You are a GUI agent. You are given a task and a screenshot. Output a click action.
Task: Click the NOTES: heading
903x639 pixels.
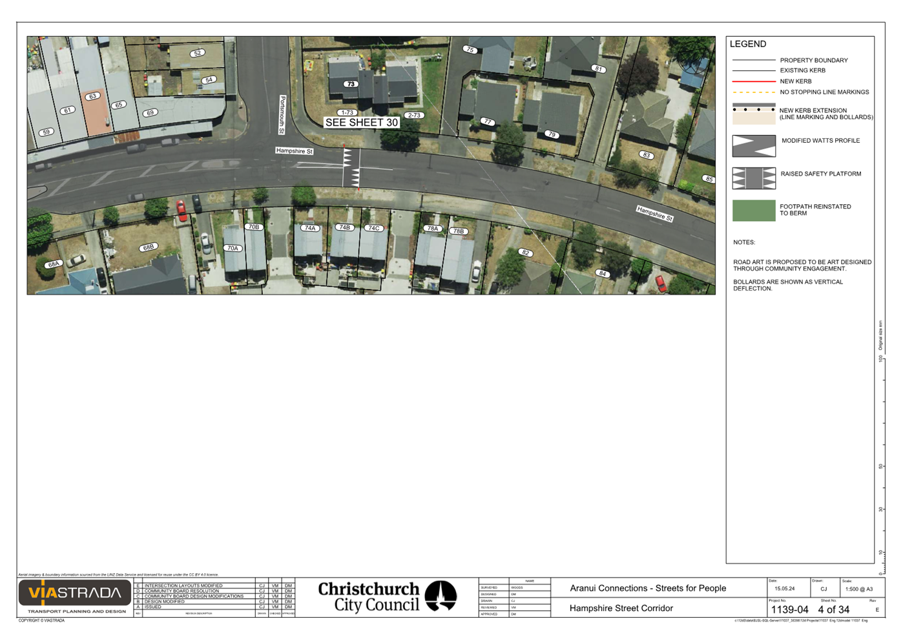point(744,242)
